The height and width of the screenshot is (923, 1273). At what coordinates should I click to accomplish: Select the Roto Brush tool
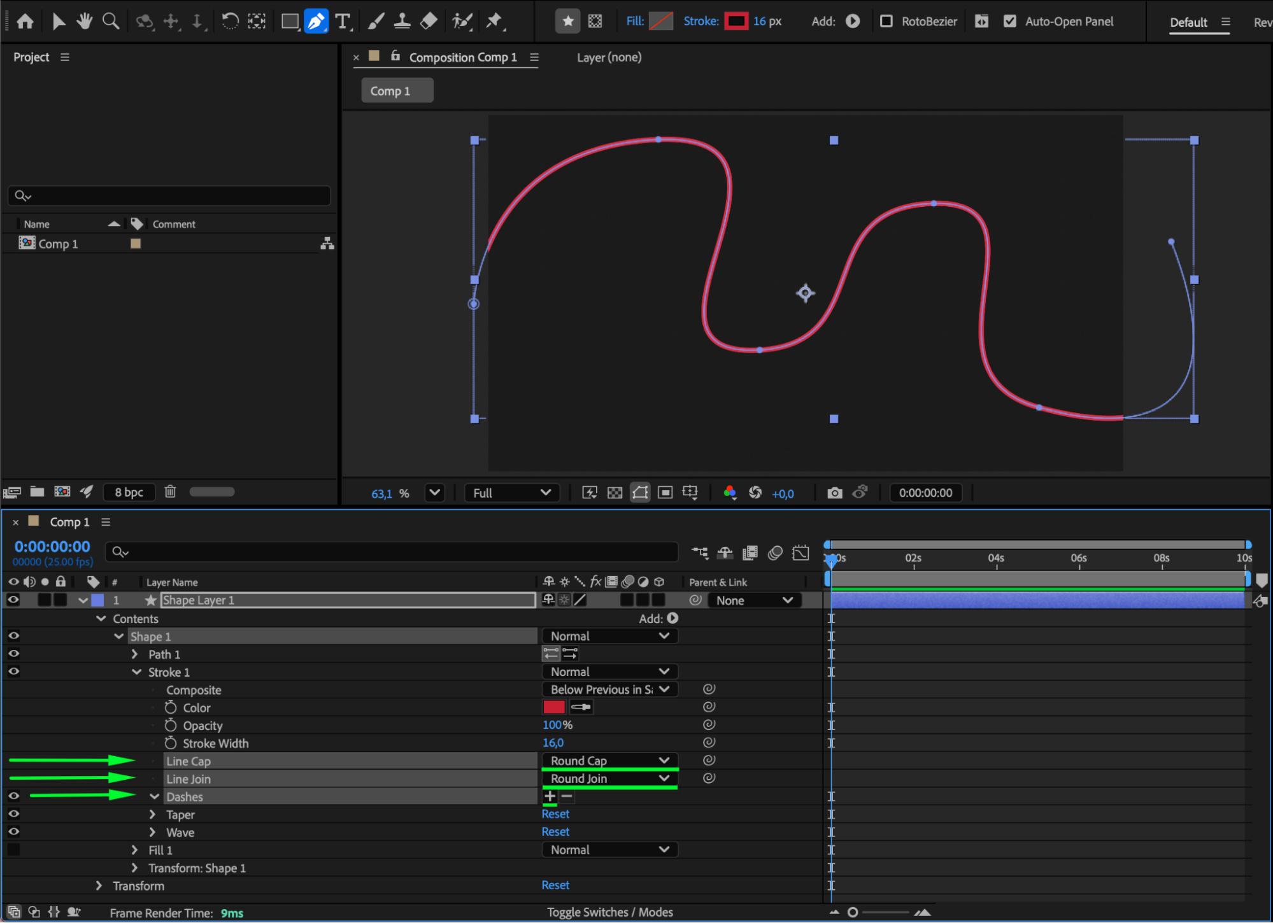(x=462, y=22)
